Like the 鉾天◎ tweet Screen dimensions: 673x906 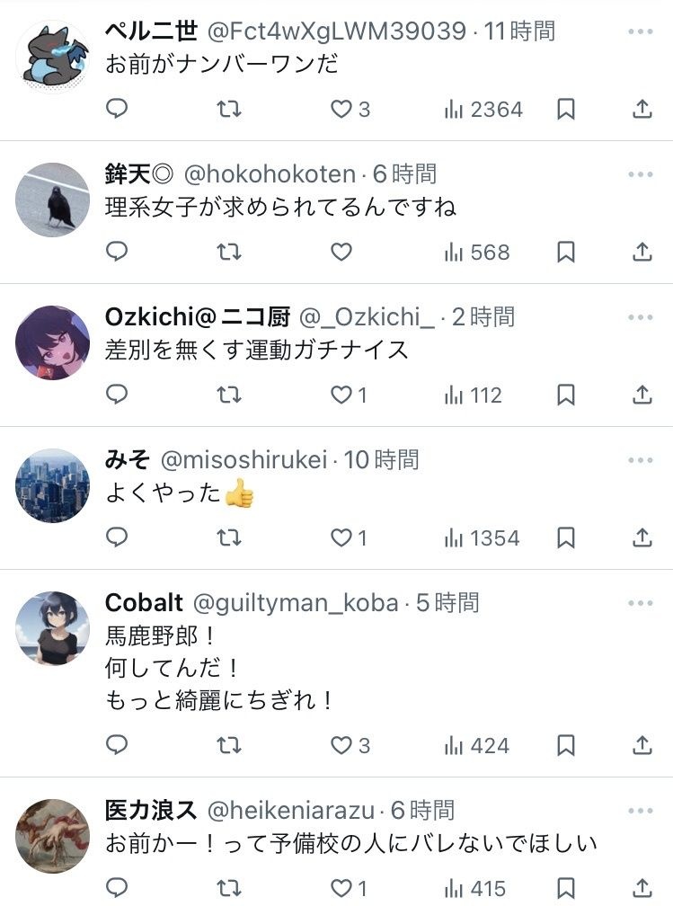341,252
